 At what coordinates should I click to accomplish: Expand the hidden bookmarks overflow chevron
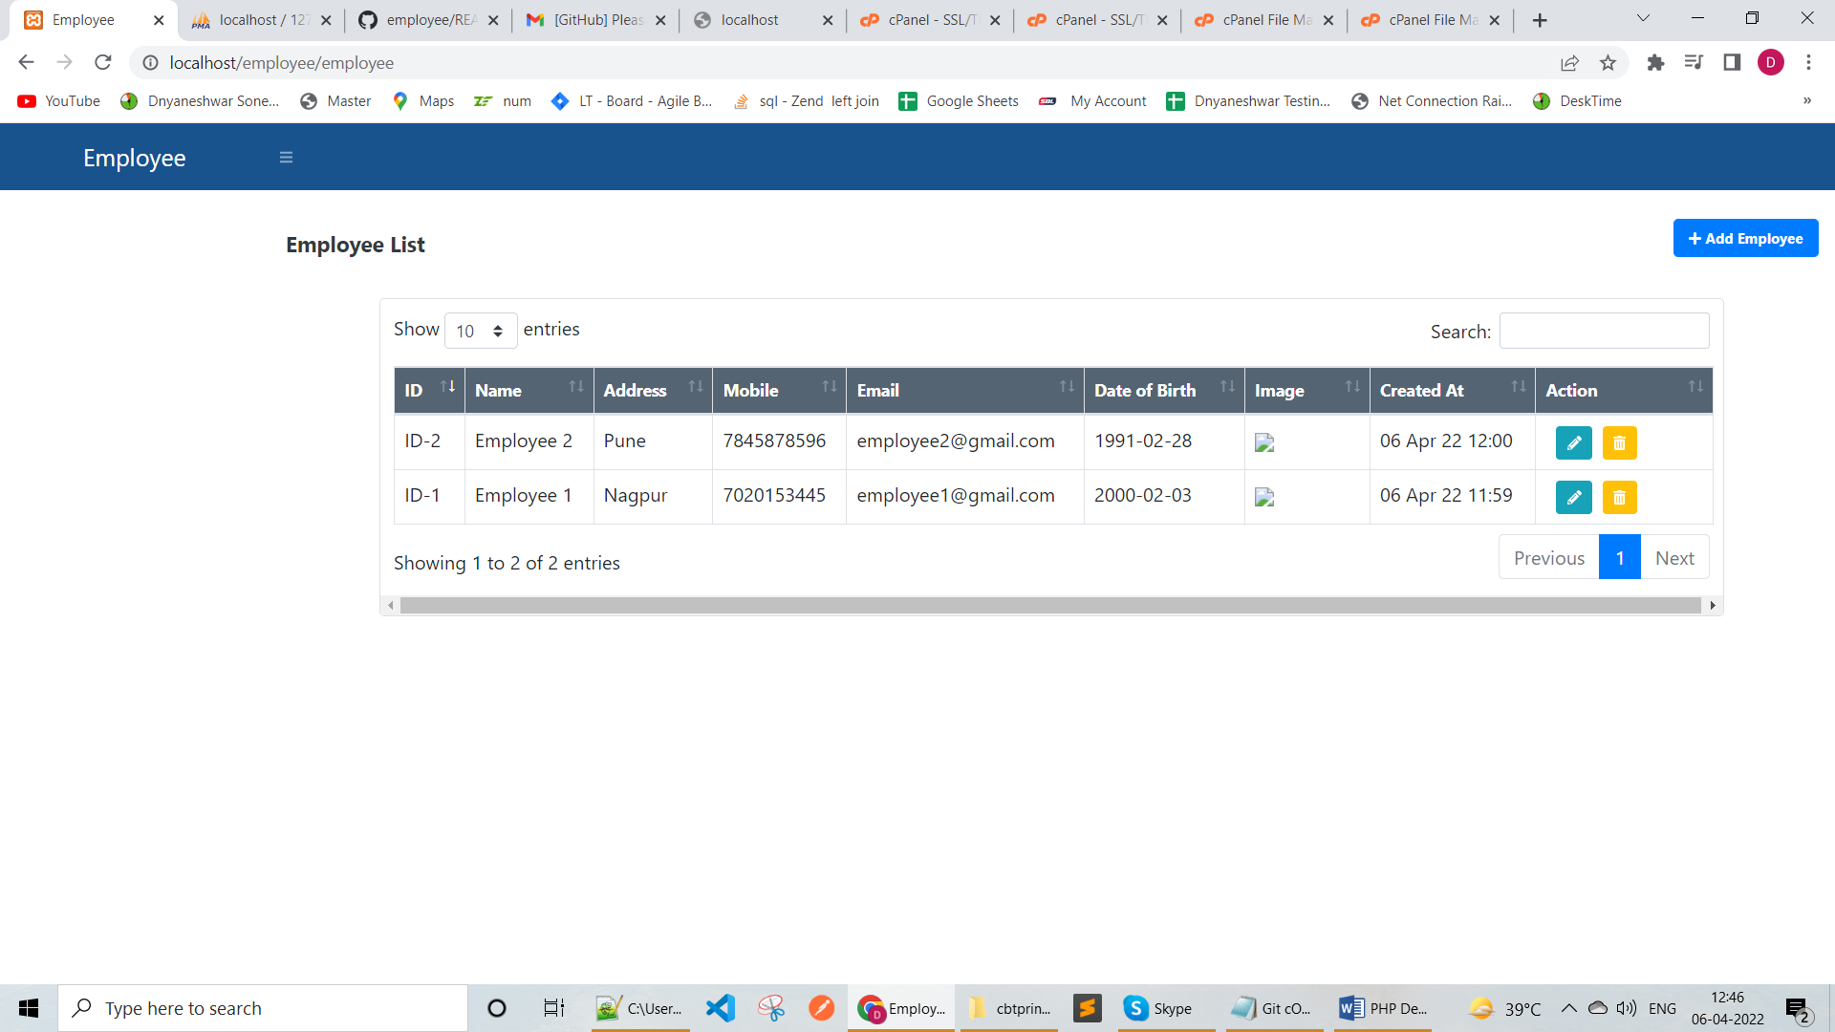click(x=1806, y=101)
